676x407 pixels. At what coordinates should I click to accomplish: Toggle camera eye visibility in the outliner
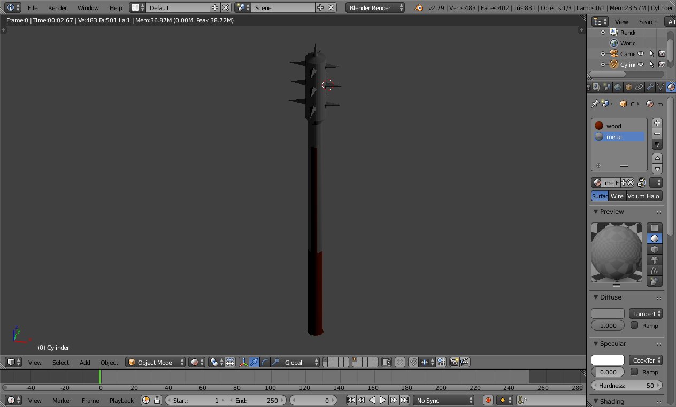coord(641,53)
